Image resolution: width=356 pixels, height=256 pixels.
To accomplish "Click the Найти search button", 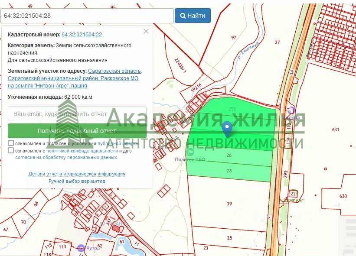I will tap(193, 16).
